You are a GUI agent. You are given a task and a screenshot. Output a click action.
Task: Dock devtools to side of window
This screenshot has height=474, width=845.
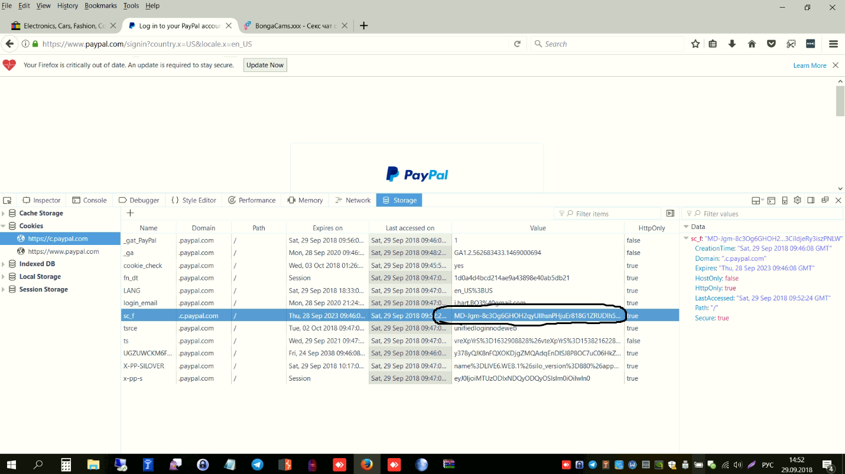click(x=811, y=200)
